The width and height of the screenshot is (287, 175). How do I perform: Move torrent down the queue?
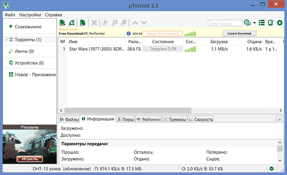(144, 23)
